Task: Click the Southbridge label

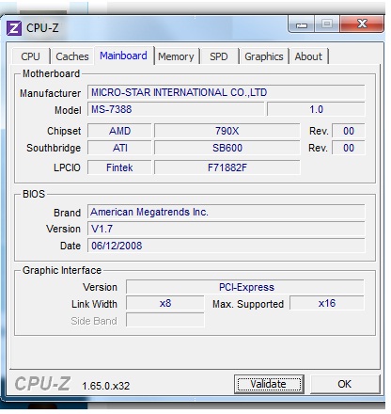Action: pyautogui.click(x=54, y=148)
